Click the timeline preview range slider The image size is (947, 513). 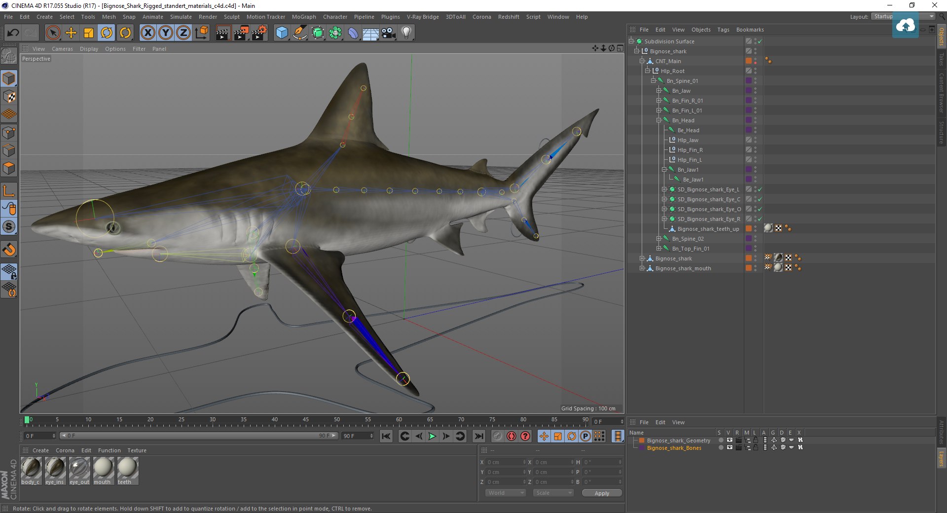(x=199, y=436)
